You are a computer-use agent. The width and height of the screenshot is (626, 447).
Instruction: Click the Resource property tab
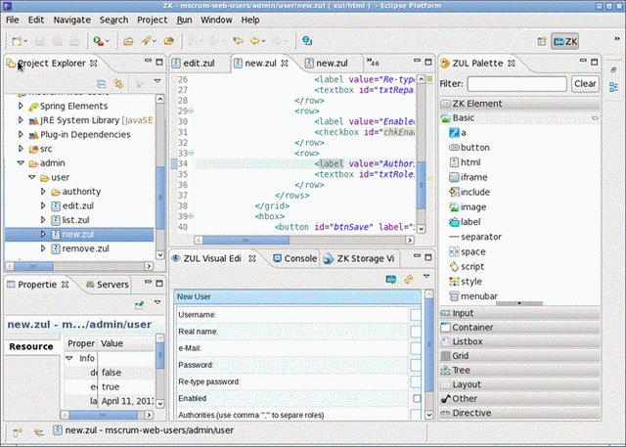pos(31,346)
